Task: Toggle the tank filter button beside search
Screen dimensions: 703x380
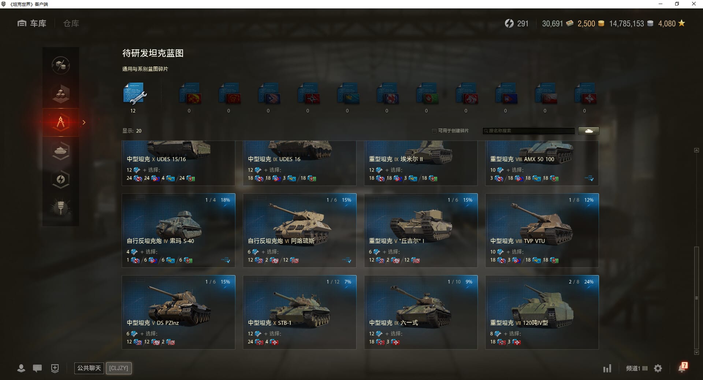Action: (588, 131)
